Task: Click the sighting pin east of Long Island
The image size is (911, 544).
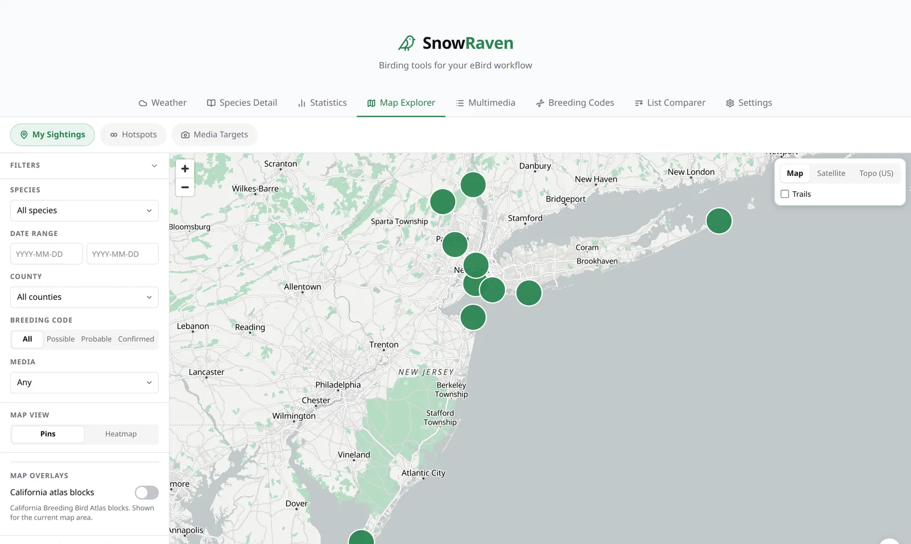Action: click(x=719, y=221)
